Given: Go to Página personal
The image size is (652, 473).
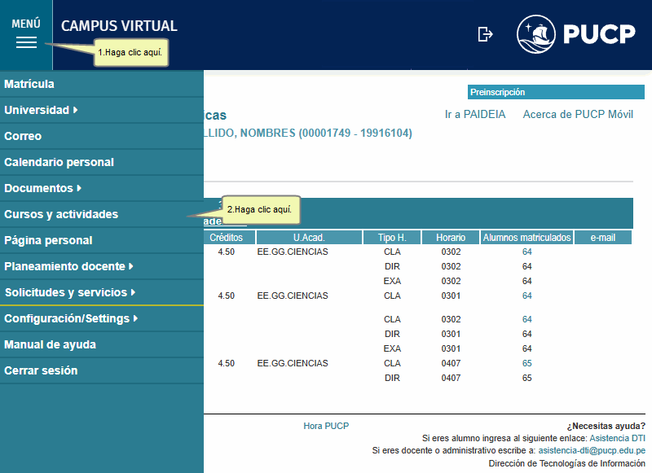Looking at the screenshot, I should point(101,240).
